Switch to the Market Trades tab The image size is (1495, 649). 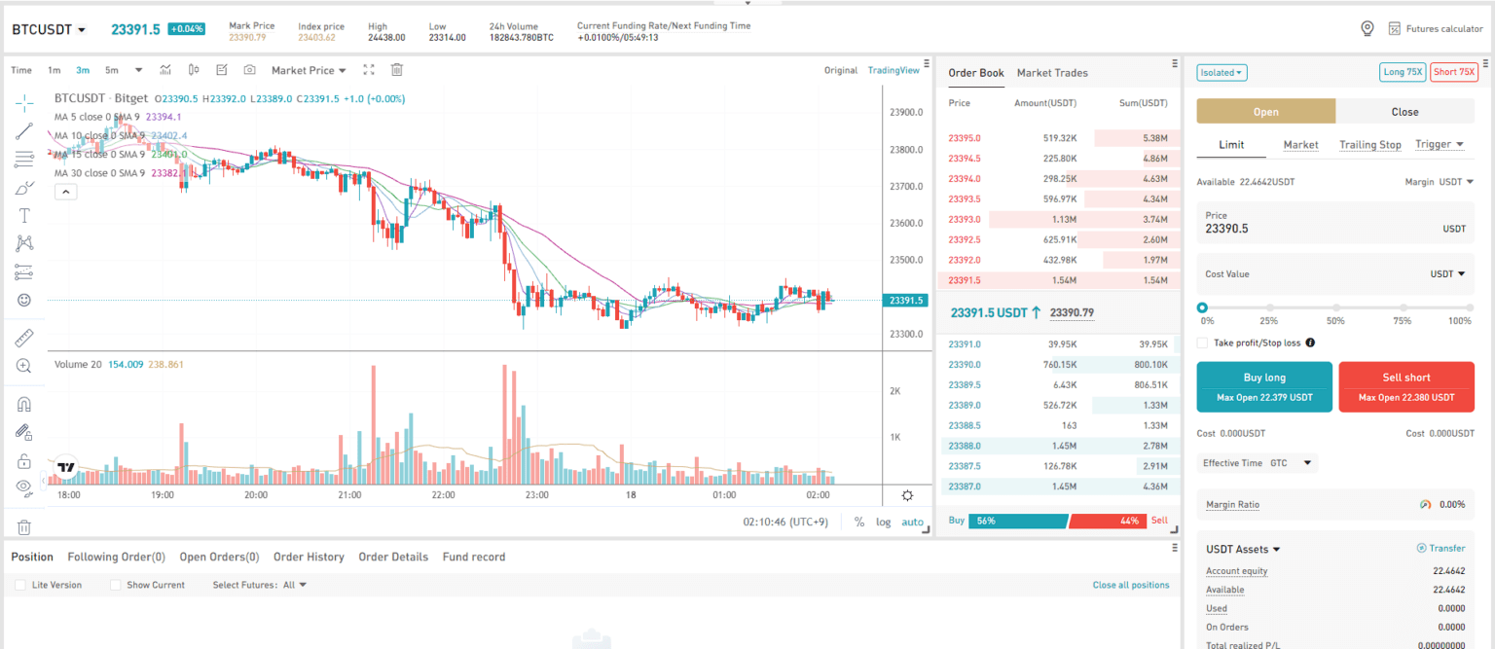pyautogui.click(x=1052, y=72)
